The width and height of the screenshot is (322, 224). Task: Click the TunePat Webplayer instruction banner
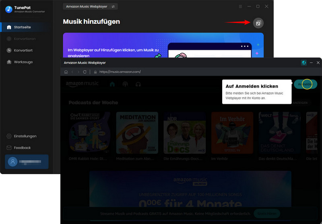[x=163, y=45]
